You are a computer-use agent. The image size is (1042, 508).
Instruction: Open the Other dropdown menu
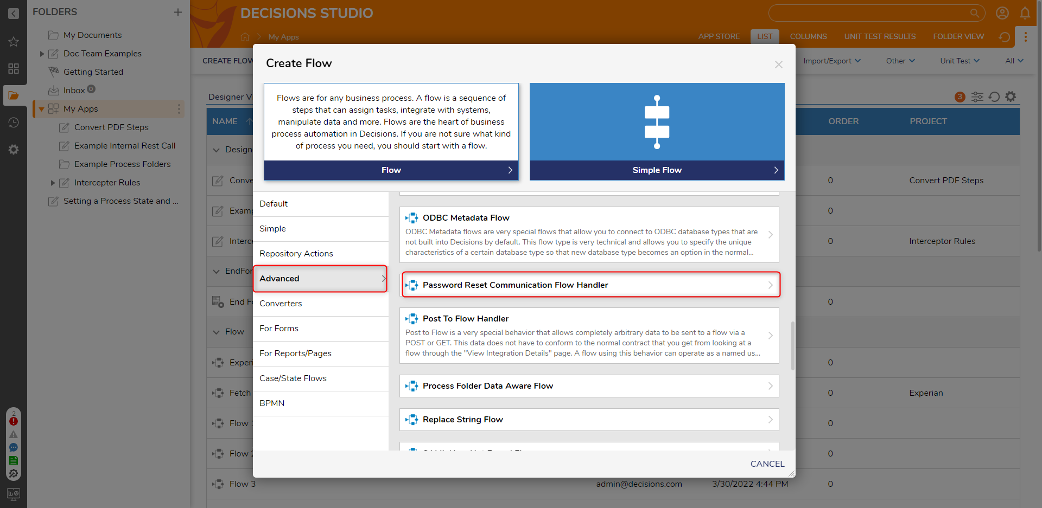coord(900,61)
